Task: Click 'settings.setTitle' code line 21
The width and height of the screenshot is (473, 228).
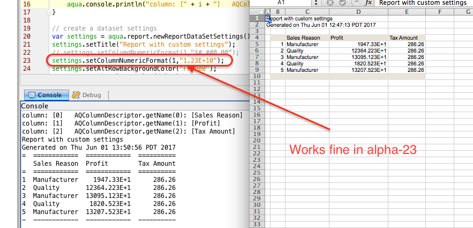Action: point(145,45)
